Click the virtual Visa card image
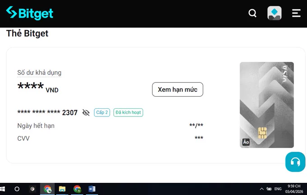 click(267, 105)
